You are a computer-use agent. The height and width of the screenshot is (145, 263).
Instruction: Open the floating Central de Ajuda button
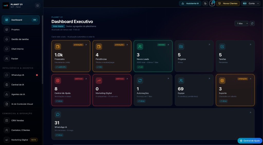point(250,141)
